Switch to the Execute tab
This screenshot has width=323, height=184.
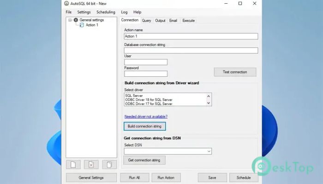(188, 21)
